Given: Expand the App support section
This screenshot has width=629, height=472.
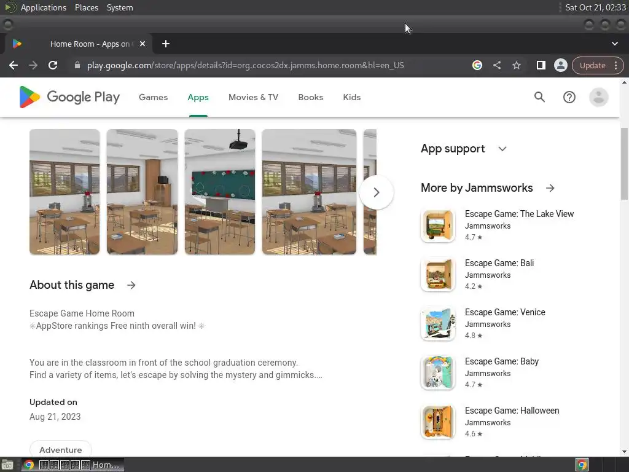Looking at the screenshot, I should pyautogui.click(x=502, y=149).
